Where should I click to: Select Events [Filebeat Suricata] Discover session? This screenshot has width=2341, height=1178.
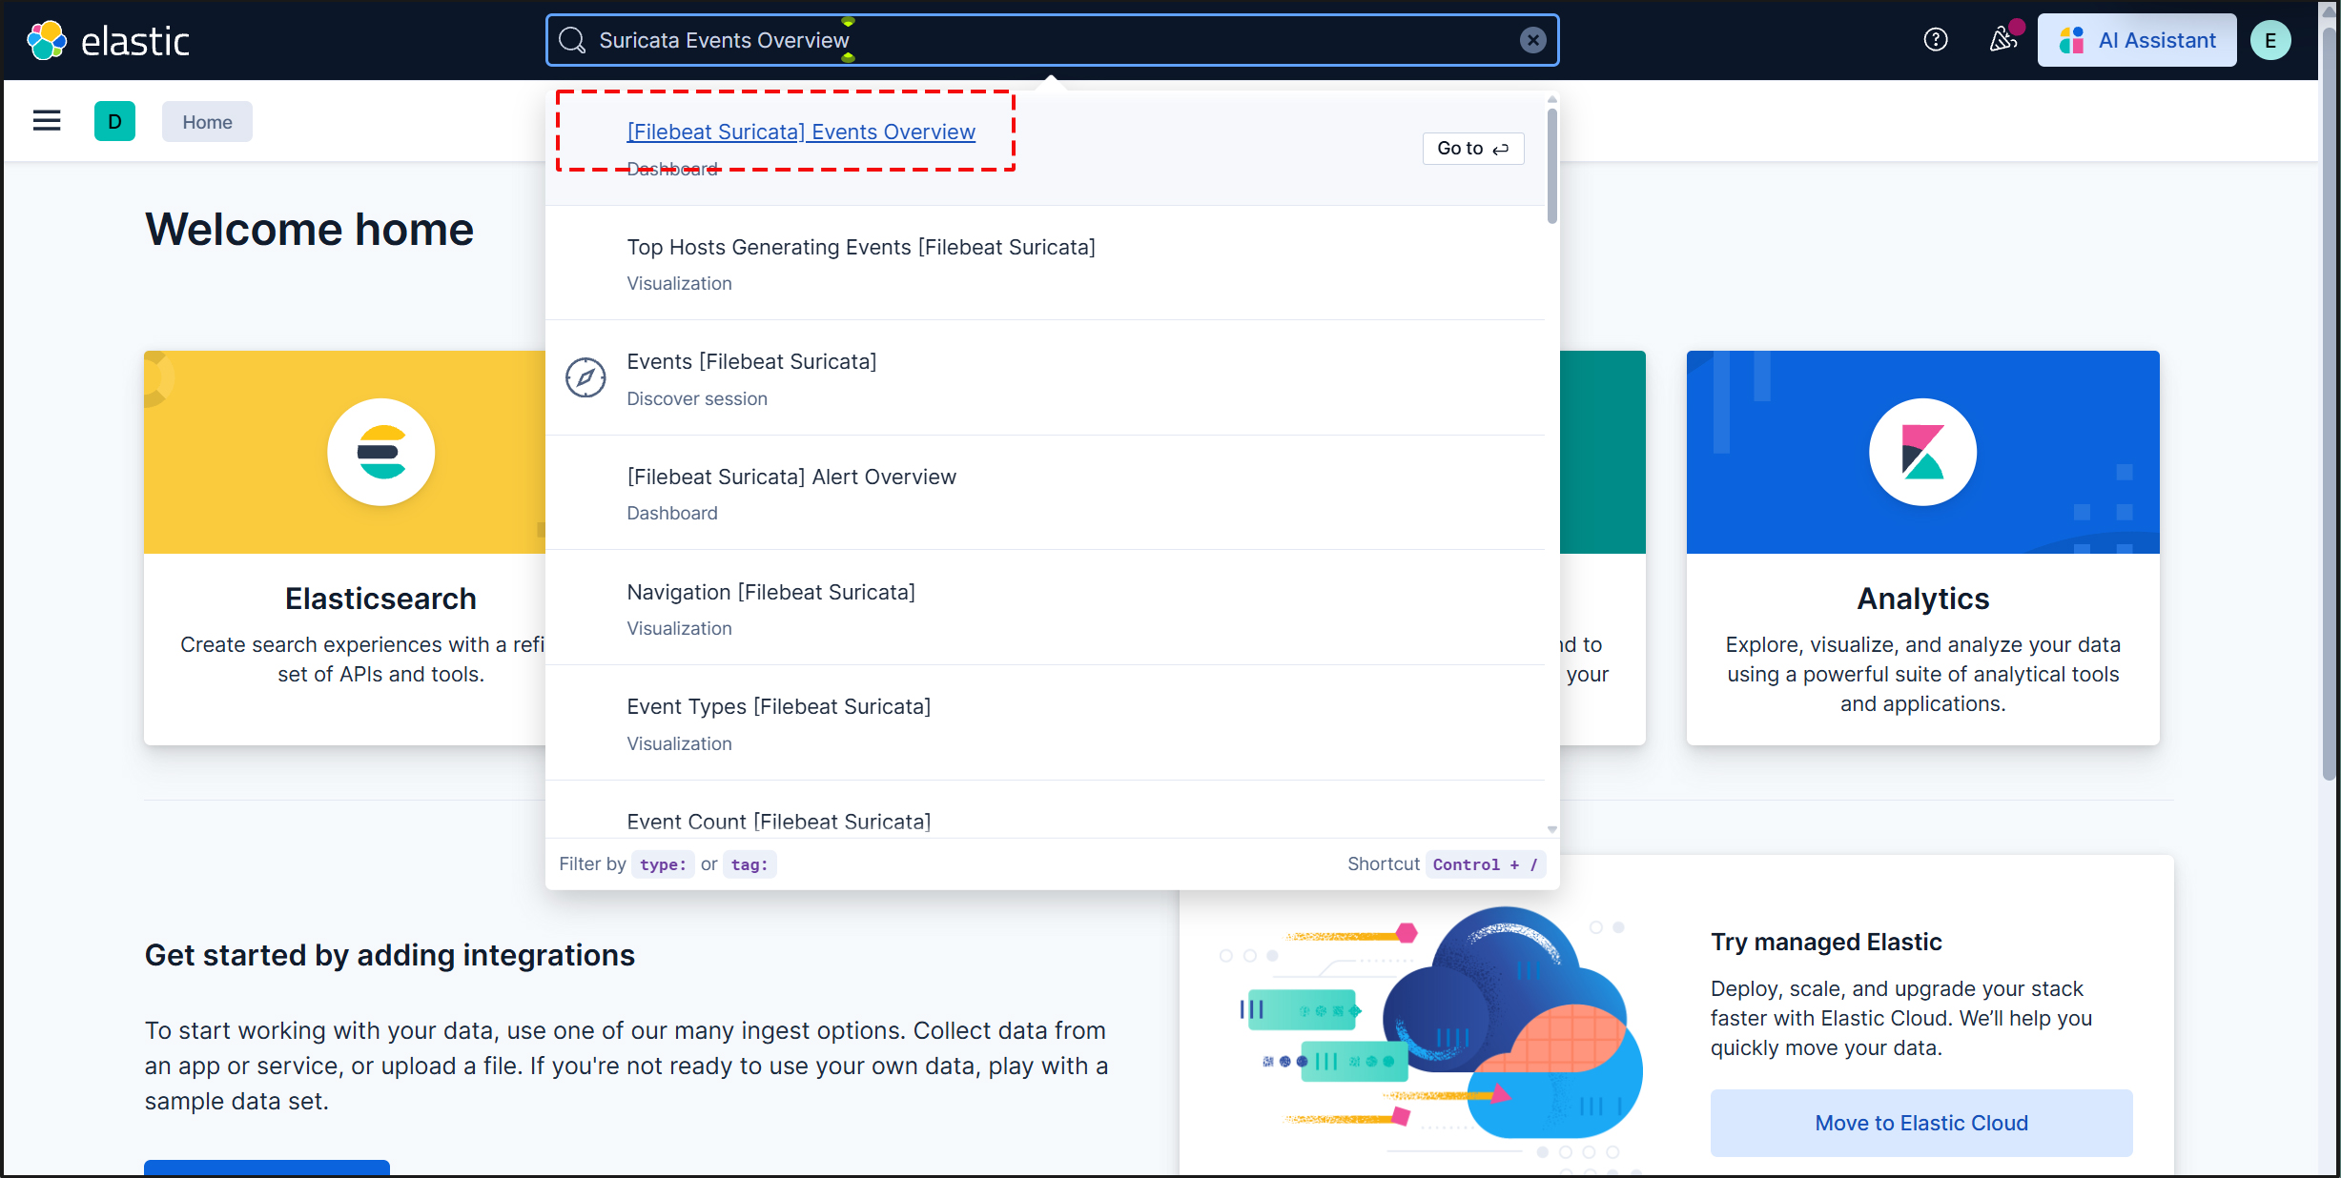coord(750,362)
